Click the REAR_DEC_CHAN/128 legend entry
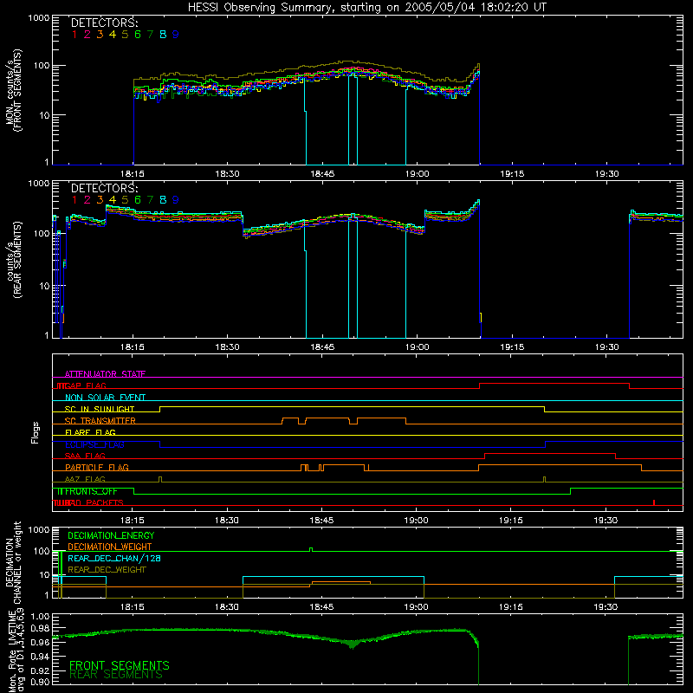The image size is (693, 693). pos(114,558)
